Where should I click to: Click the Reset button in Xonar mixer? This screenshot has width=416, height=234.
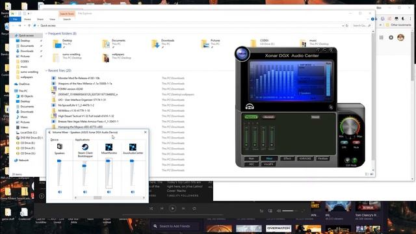click(315, 117)
